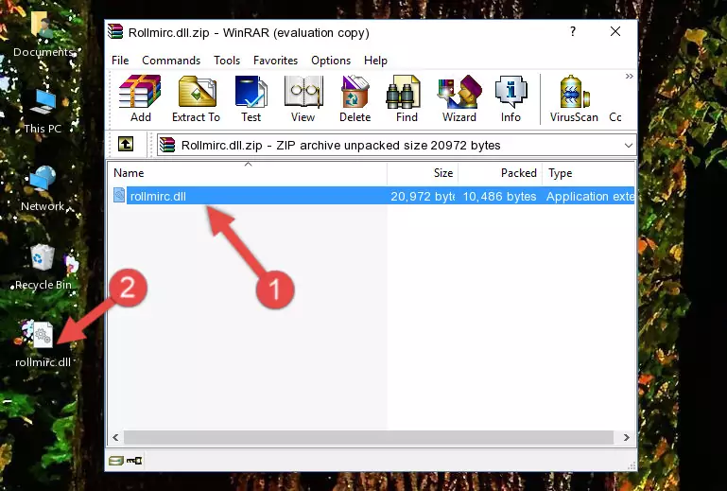Click the rollmirc.dll file icon in list
This screenshot has height=491, width=727.
[x=119, y=196]
